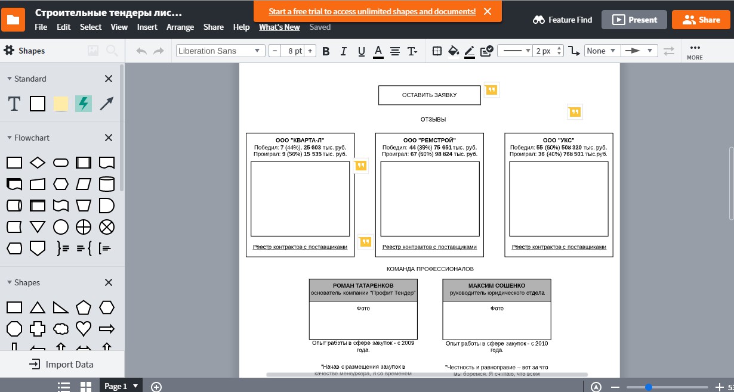This screenshot has width=734, height=392.
Task: Click the undo arrow
Action: (141, 51)
